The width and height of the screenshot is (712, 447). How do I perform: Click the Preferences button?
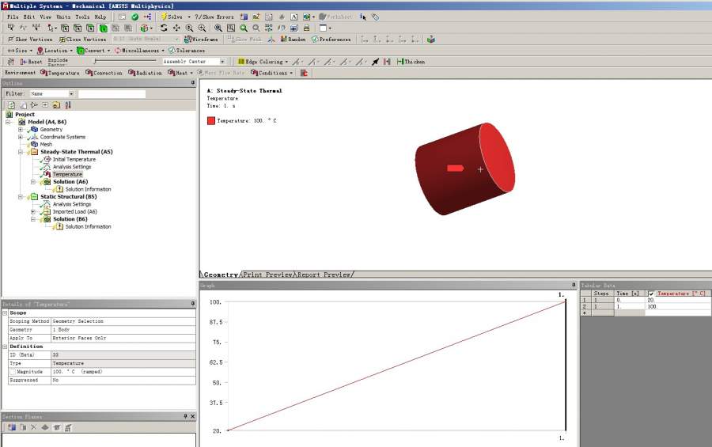pyautogui.click(x=331, y=39)
